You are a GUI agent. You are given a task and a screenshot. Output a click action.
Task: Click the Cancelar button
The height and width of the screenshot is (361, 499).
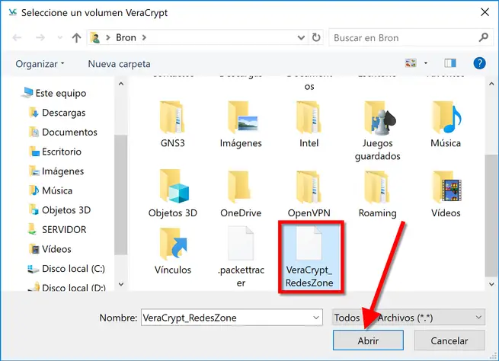[x=449, y=340]
